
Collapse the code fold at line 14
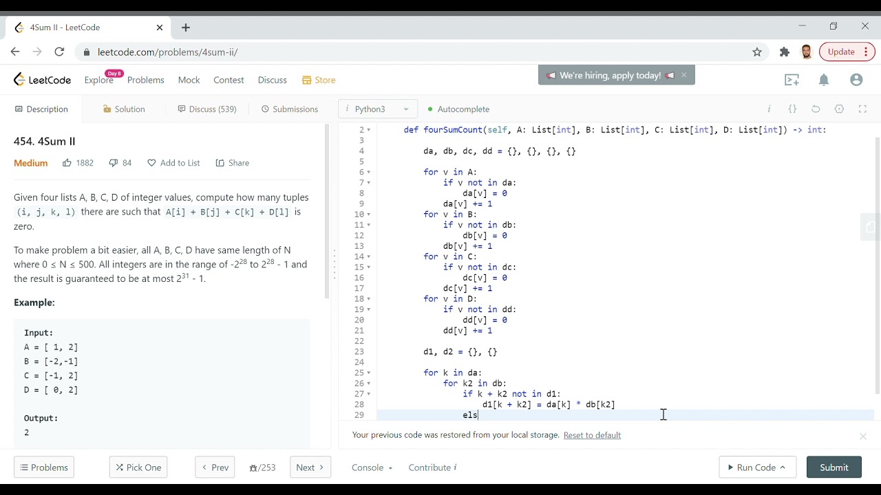pyautogui.click(x=368, y=256)
